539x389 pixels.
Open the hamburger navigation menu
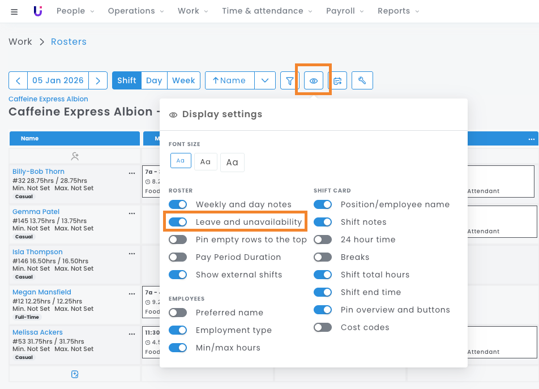click(14, 11)
